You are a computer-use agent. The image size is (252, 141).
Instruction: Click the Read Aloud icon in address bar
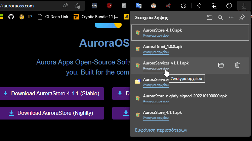point(65,6)
